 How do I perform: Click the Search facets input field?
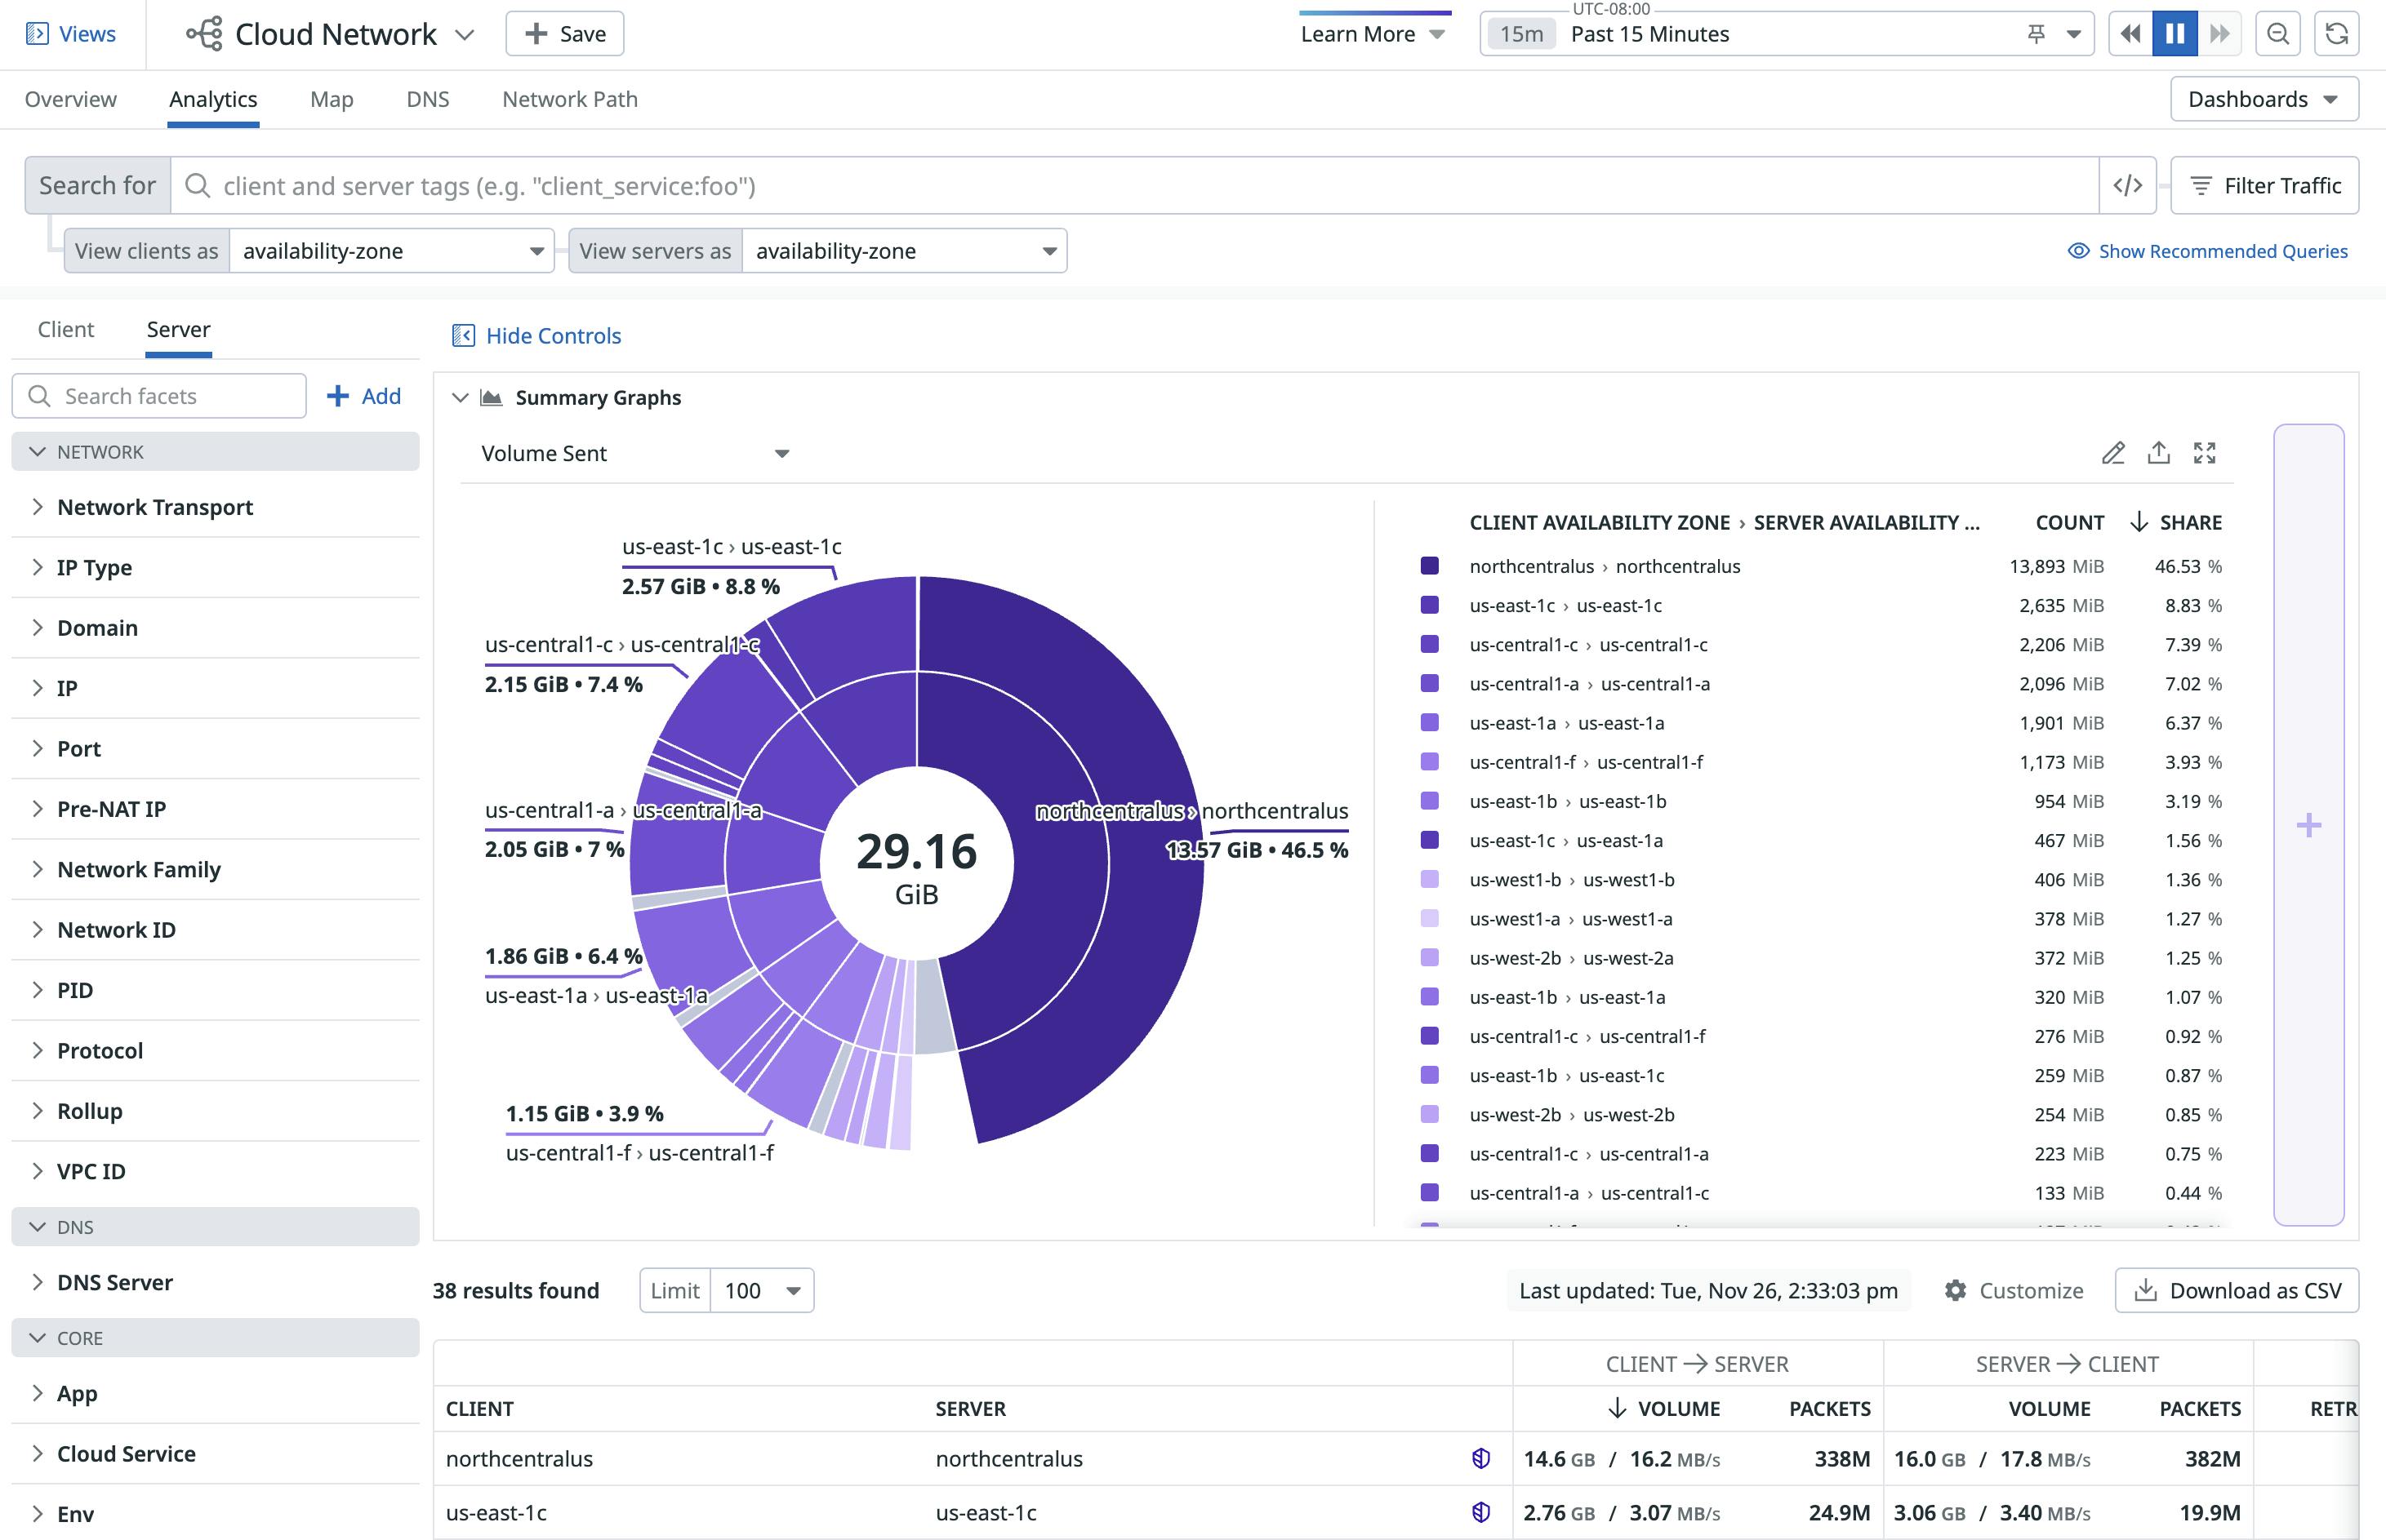[x=160, y=395]
